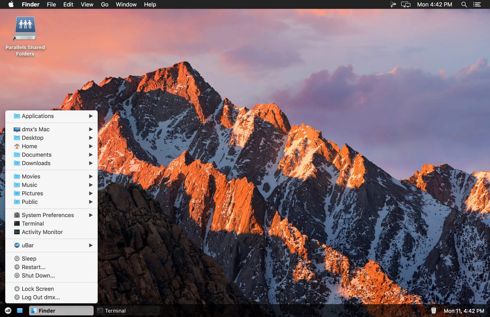Click the taskbar date and time clock
The width and height of the screenshot is (490, 317).
coord(464,311)
